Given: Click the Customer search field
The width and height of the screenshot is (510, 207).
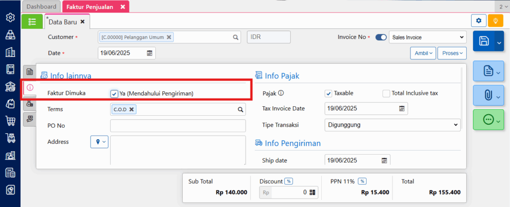Looking at the screenshot, I should (x=169, y=37).
